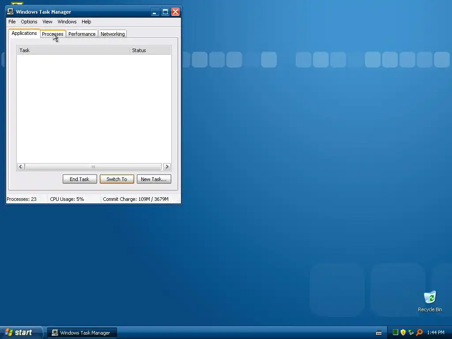Screen dimensions: 452x339
Task: Click the keyboard icon on the taskbar
Action: (x=379, y=333)
